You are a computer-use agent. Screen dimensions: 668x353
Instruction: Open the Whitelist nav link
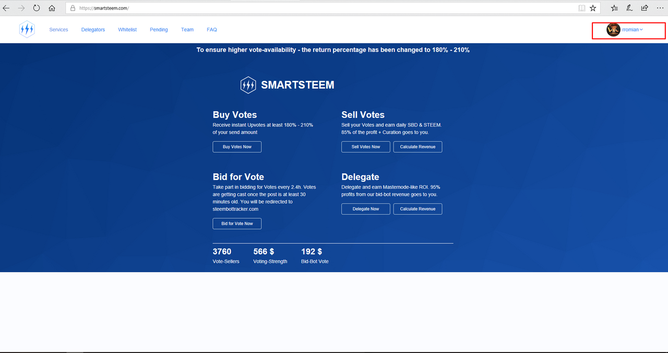click(127, 30)
